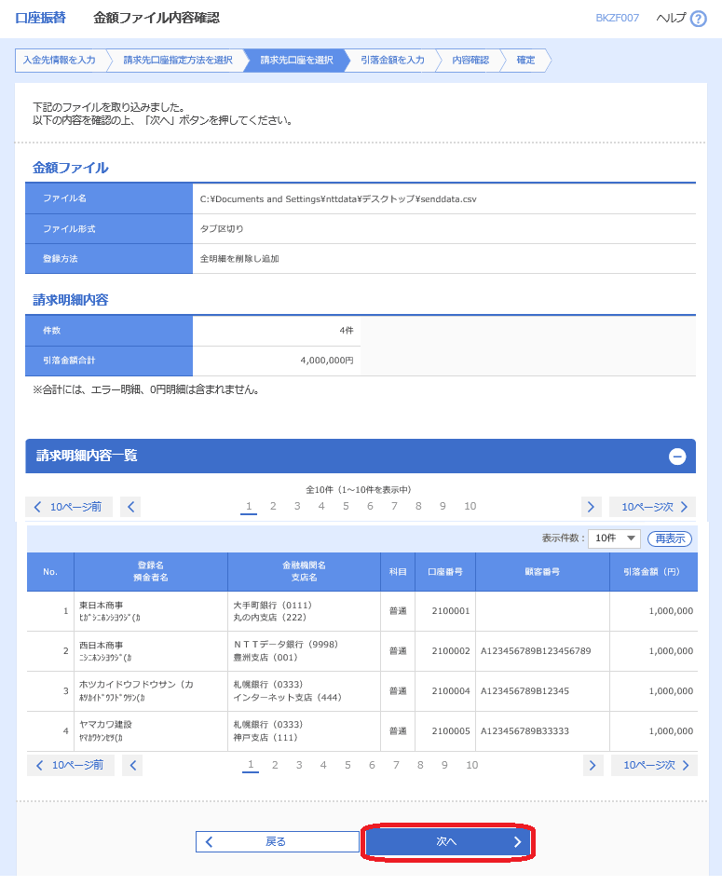The image size is (722, 886).
Task: Click bottom next page arrow icon
Action: pos(593,765)
